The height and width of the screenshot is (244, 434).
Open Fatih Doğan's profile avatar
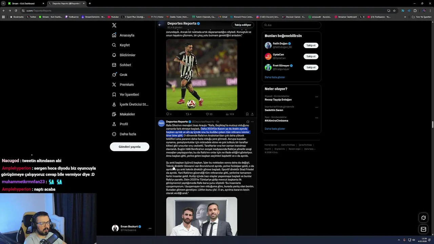pyautogui.click(x=268, y=45)
